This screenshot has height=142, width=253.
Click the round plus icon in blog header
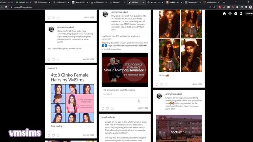[236, 13]
